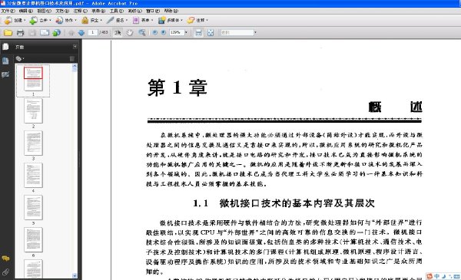Image resolution: width=461 pixels, height=280 pixels.
Task: Select page 5 thumbnail
Action: pos(33,208)
